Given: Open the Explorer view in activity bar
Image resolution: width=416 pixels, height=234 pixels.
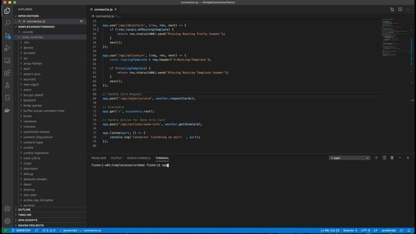Looking at the screenshot, I should 7,11.
